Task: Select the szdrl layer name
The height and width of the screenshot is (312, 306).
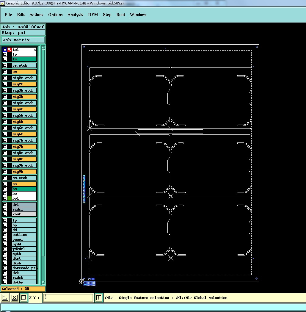Action: [x=24, y=209]
